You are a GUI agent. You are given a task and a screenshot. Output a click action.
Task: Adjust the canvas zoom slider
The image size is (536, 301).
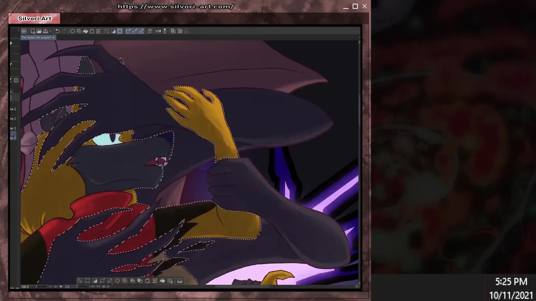(x=42, y=287)
